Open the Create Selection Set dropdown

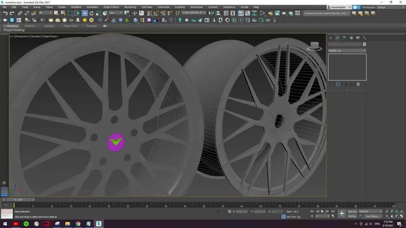194,13
